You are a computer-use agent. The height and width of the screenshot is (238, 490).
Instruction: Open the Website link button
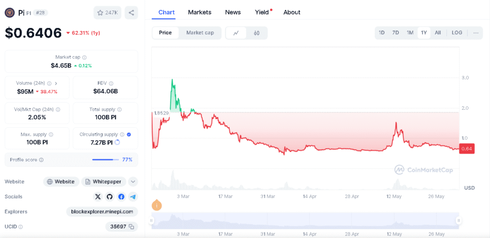(x=61, y=182)
